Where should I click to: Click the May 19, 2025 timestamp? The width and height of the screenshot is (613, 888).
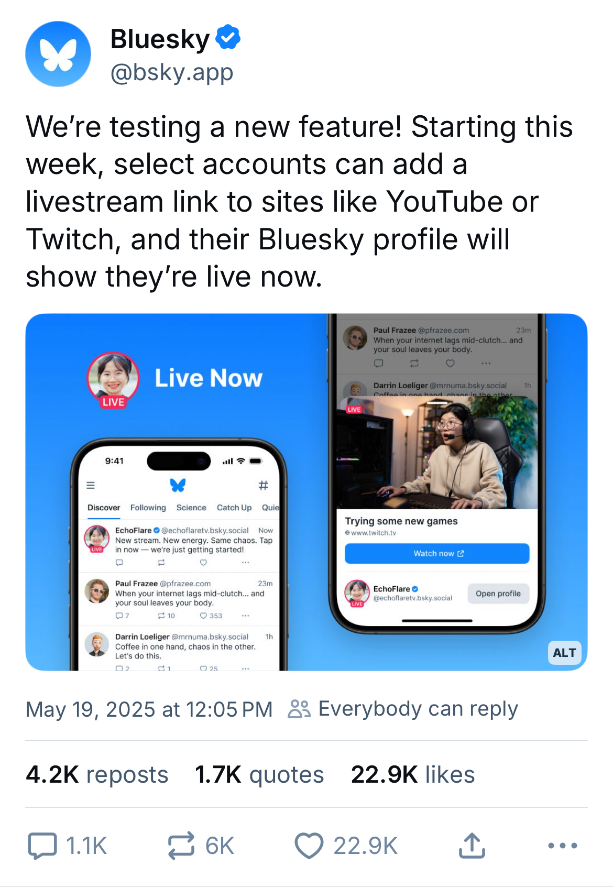149,709
